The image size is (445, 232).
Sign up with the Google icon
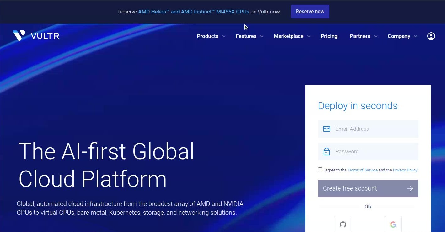[393, 224]
